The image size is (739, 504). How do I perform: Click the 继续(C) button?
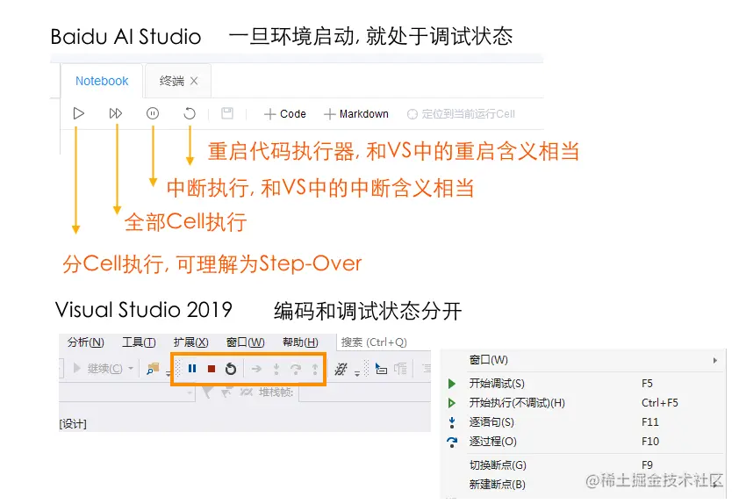coord(98,368)
